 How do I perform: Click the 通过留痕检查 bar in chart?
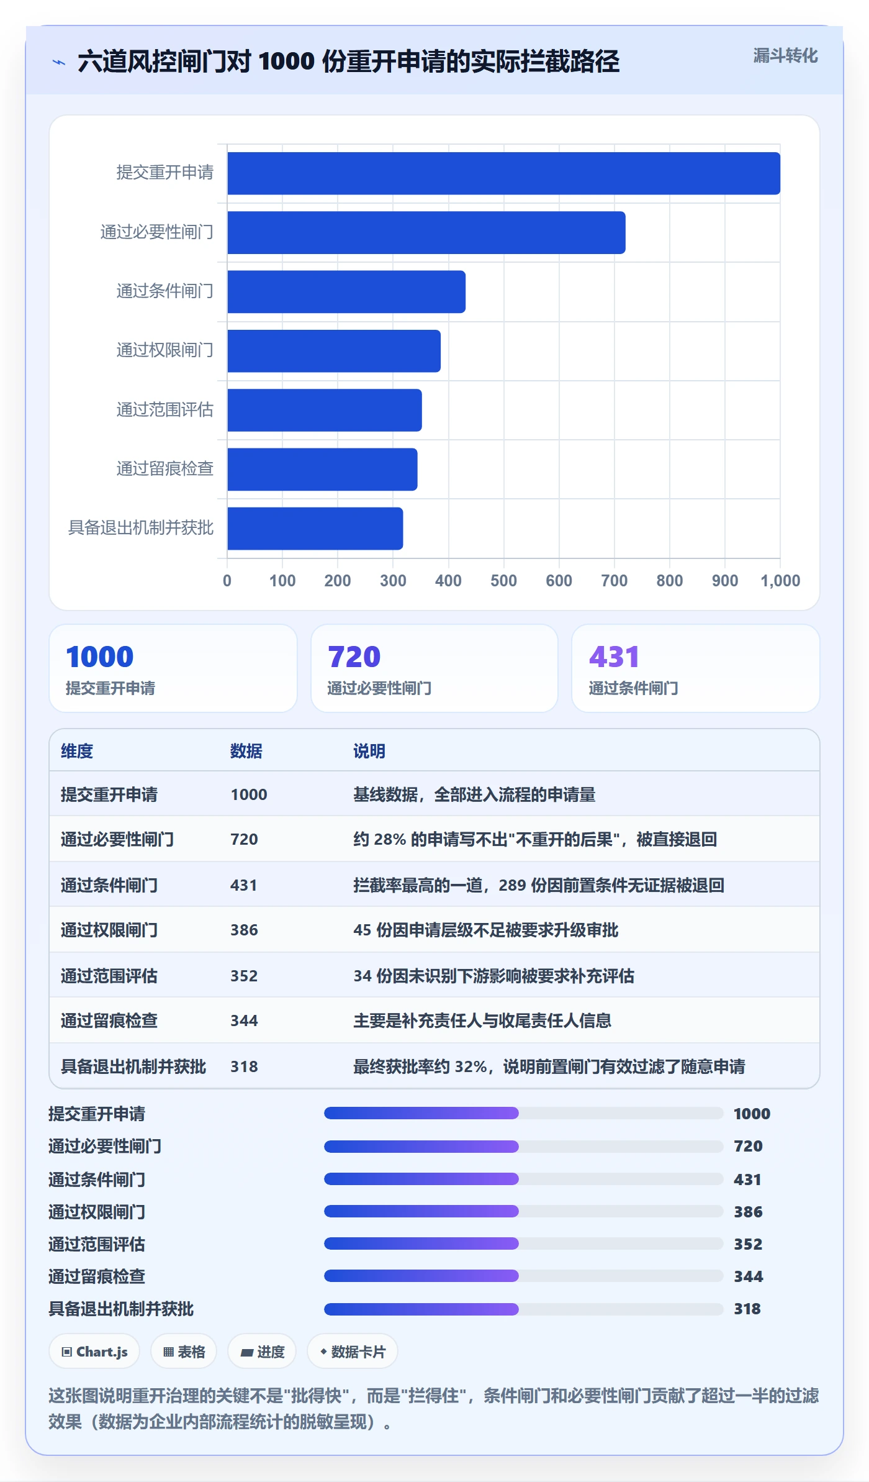click(x=322, y=470)
